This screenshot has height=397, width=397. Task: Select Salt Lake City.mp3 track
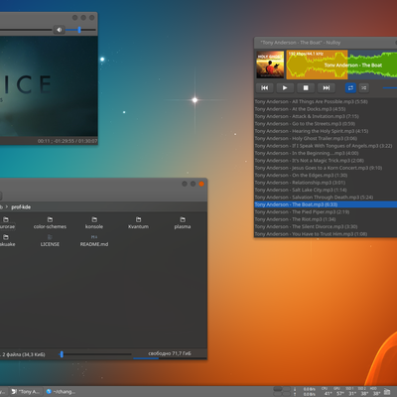[x=326, y=190]
